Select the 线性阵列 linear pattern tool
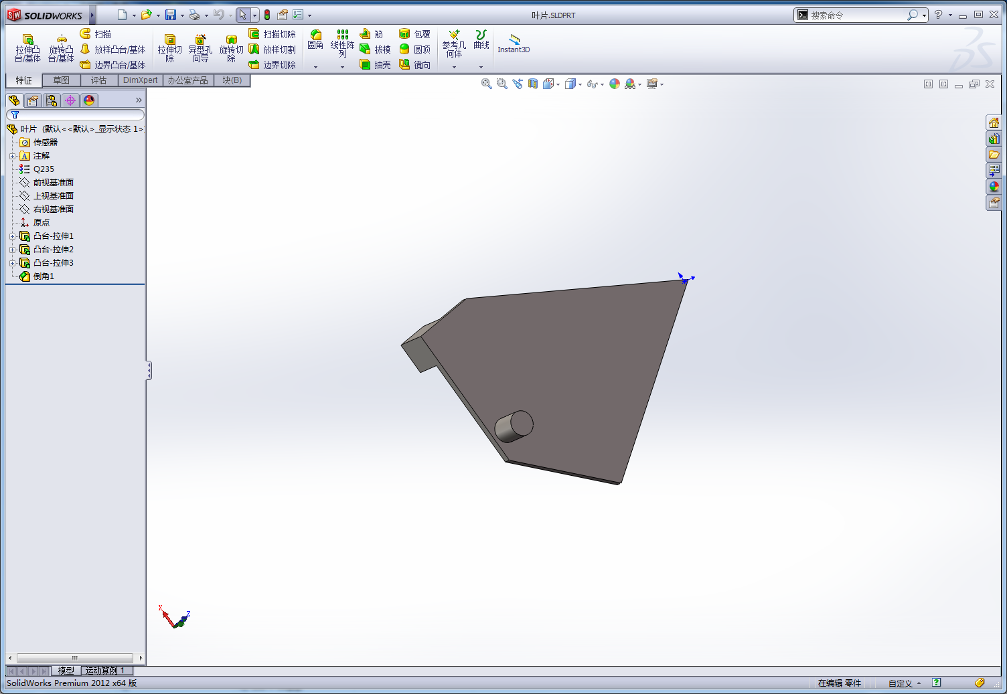Image resolution: width=1007 pixels, height=694 pixels. [342, 44]
